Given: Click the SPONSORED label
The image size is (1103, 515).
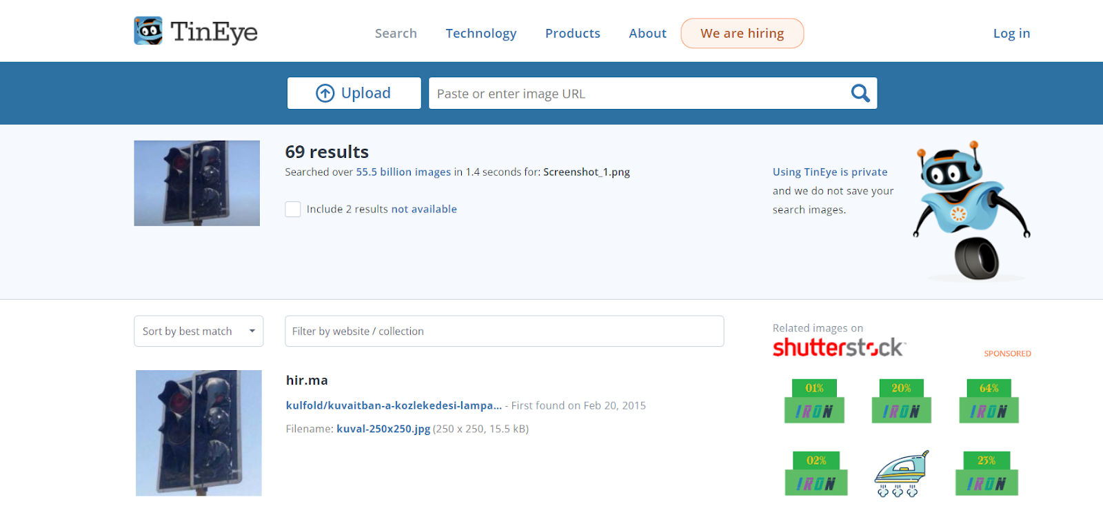Looking at the screenshot, I should [x=1007, y=354].
